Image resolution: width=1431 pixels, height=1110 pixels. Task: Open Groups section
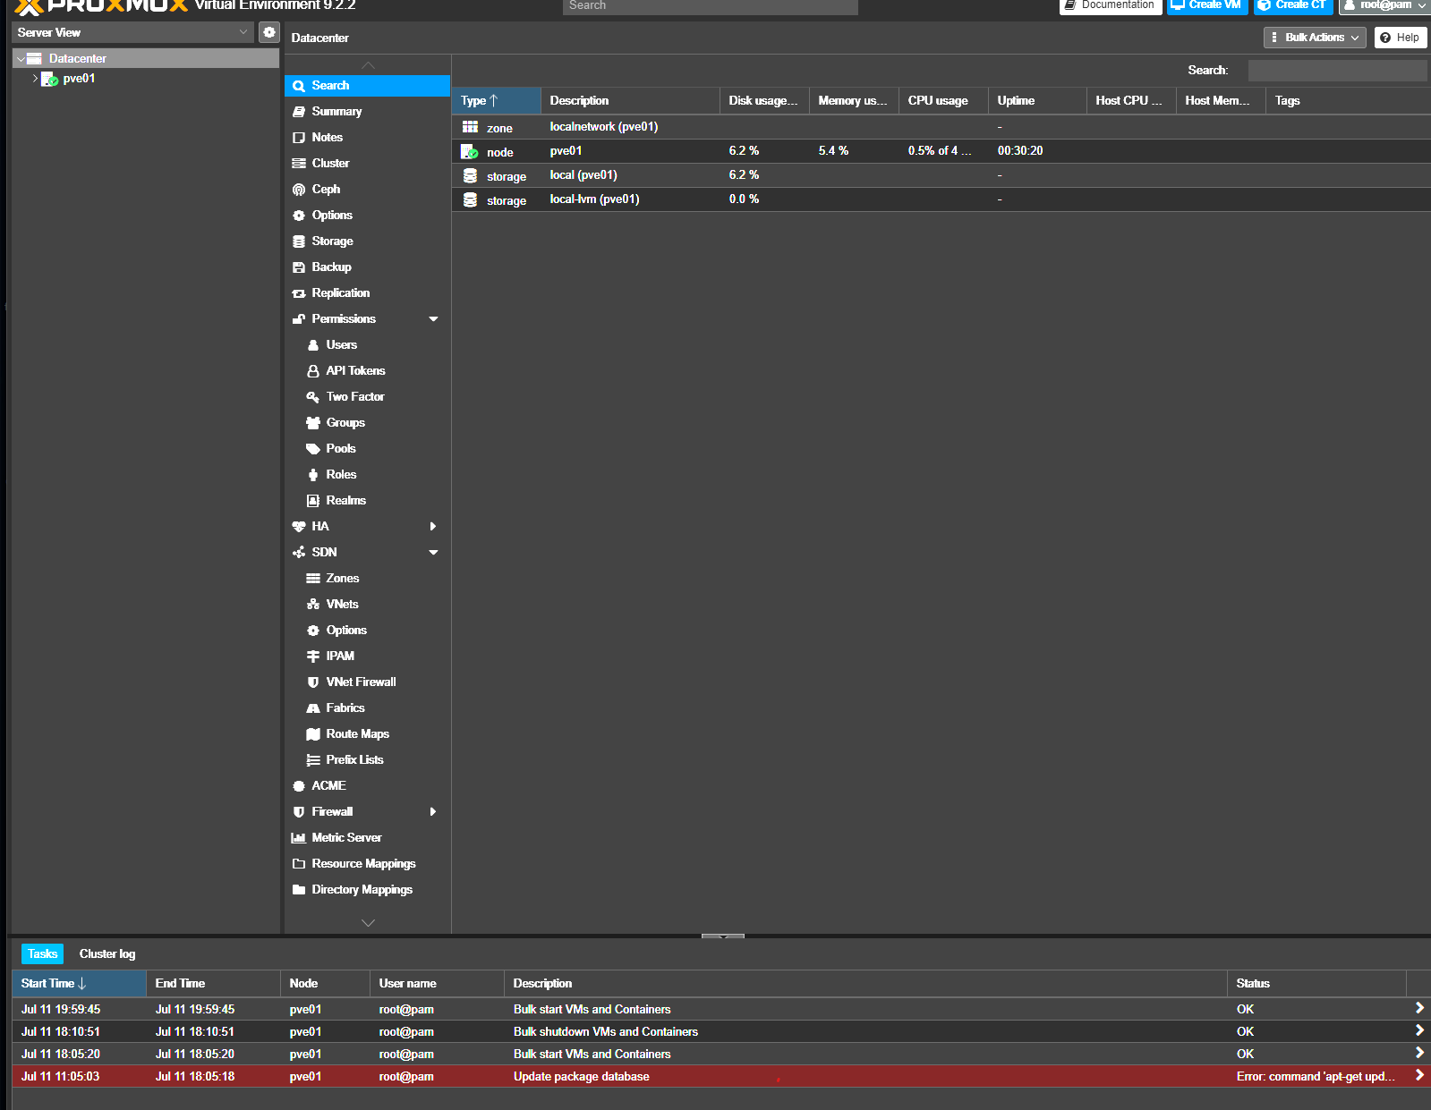pos(367,422)
